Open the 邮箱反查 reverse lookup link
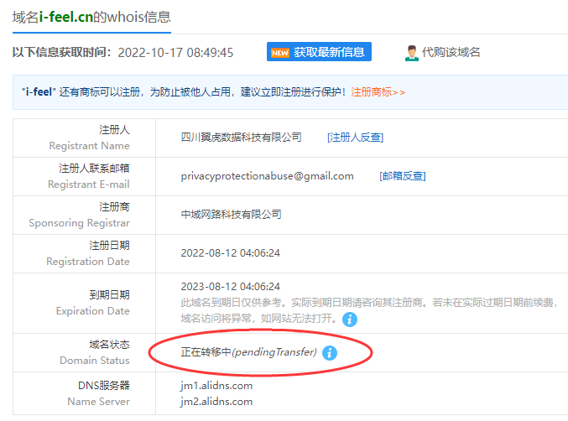Screen dimensions: 568x421 pyautogui.click(x=403, y=176)
